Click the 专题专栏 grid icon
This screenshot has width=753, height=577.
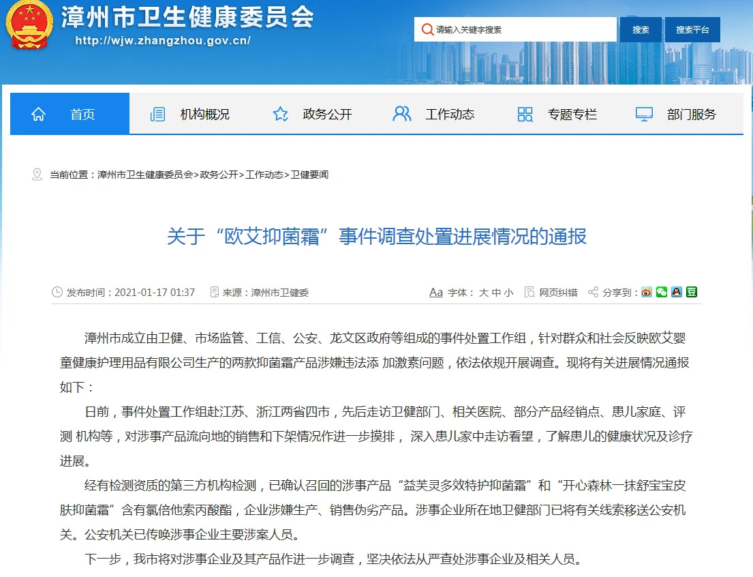click(x=525, y=115)
